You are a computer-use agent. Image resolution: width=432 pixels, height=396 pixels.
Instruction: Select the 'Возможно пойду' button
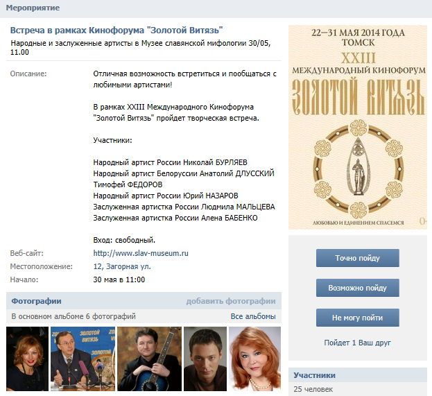[357, 288]
